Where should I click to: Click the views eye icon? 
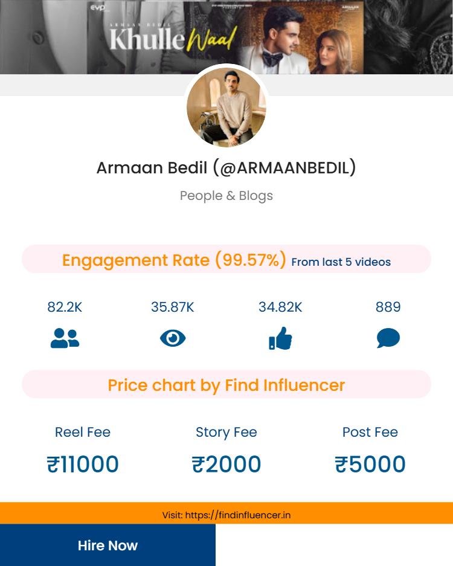(173, 338)
